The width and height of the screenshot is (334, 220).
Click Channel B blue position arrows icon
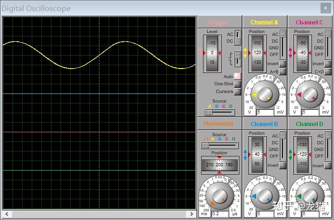tap(245, 155)
